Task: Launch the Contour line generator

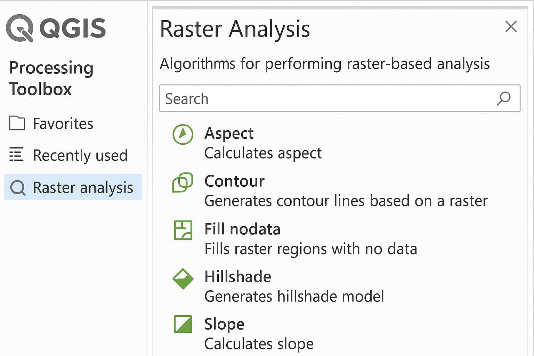Action: [234, 181]
